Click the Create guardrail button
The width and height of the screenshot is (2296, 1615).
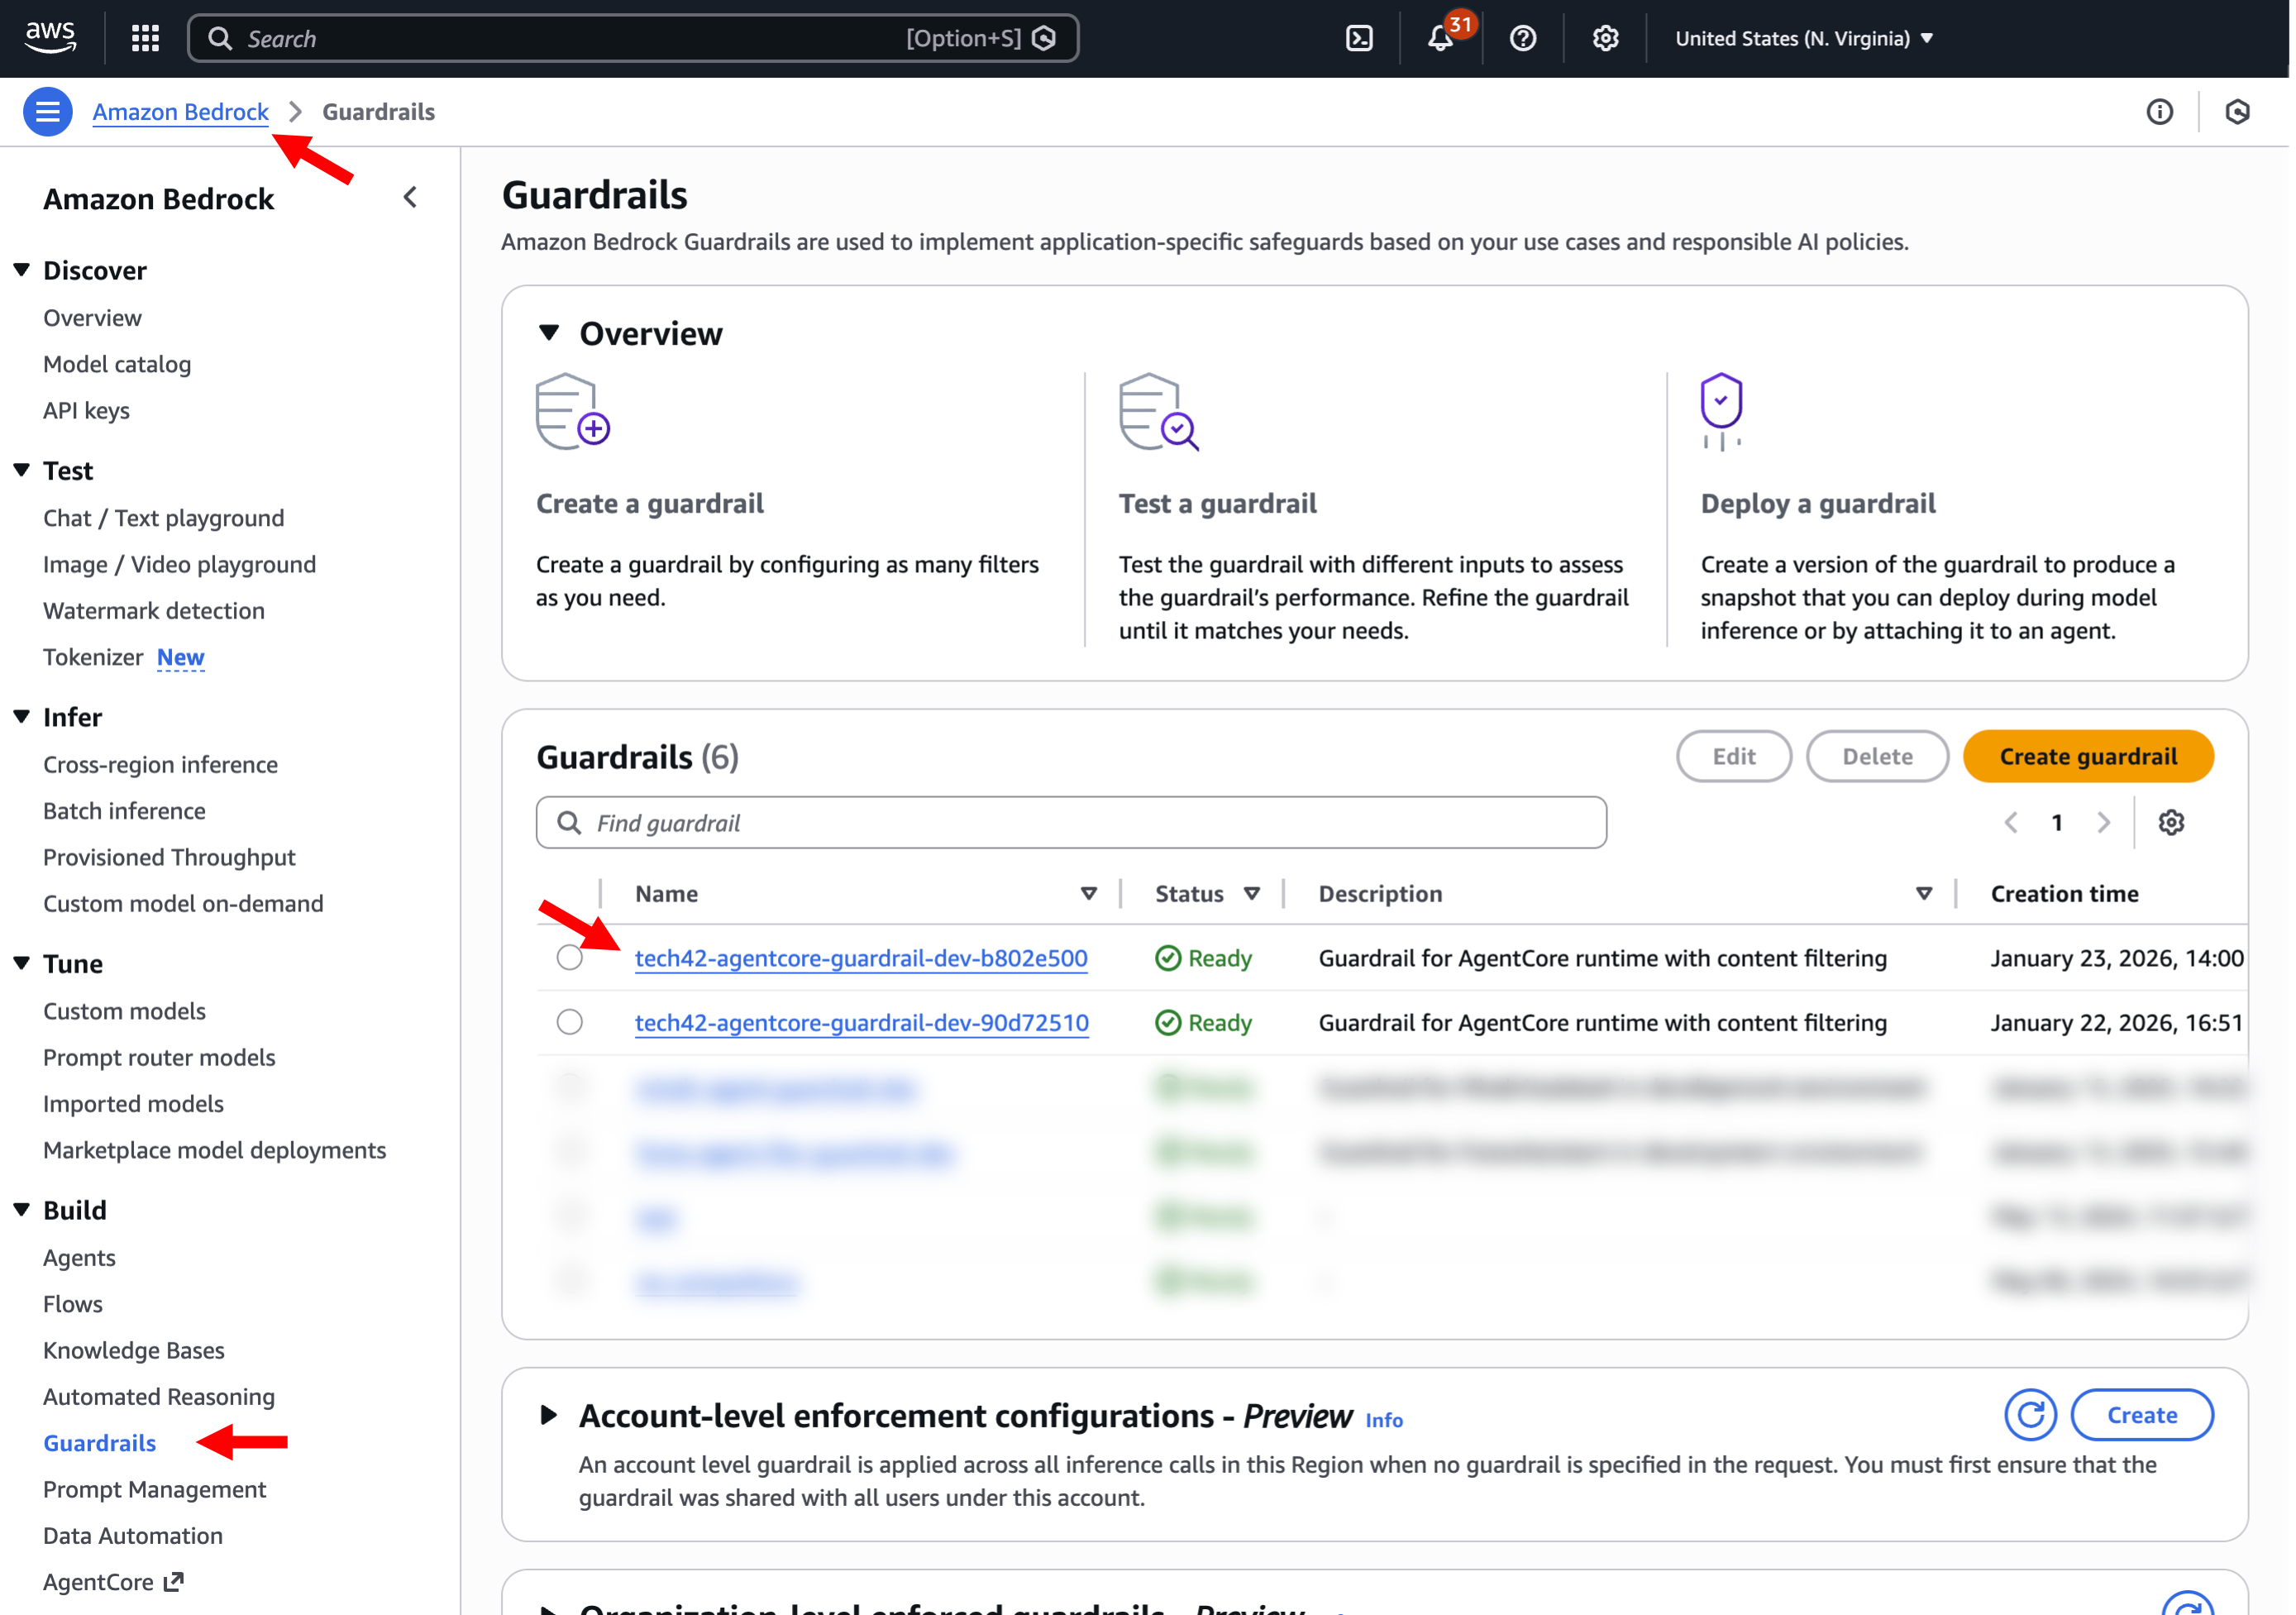[2088, 757]
